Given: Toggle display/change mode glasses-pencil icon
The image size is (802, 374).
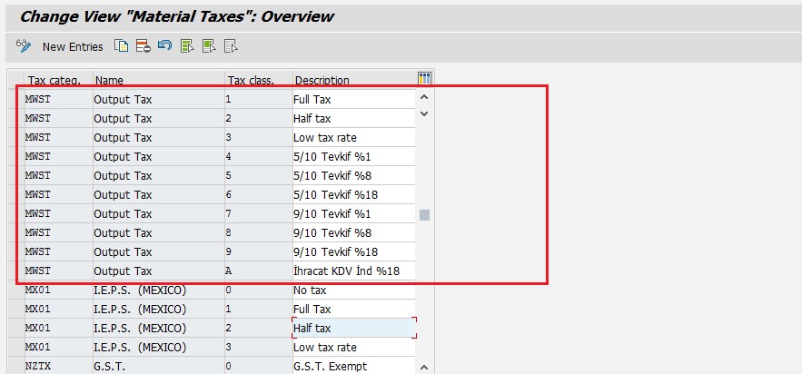Looking at the screenshot, I should point(24,45).
